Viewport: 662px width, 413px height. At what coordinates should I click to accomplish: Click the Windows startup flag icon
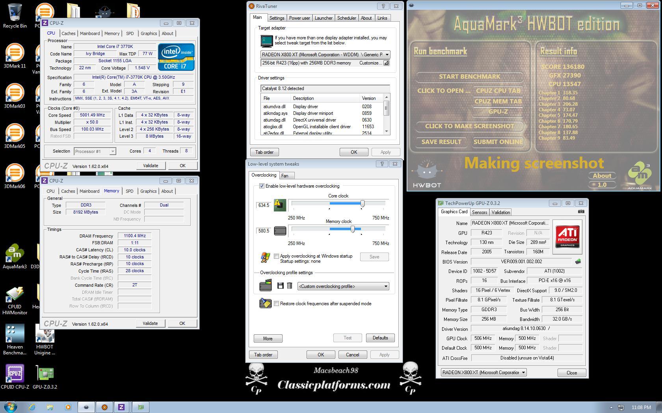[265, 258]
